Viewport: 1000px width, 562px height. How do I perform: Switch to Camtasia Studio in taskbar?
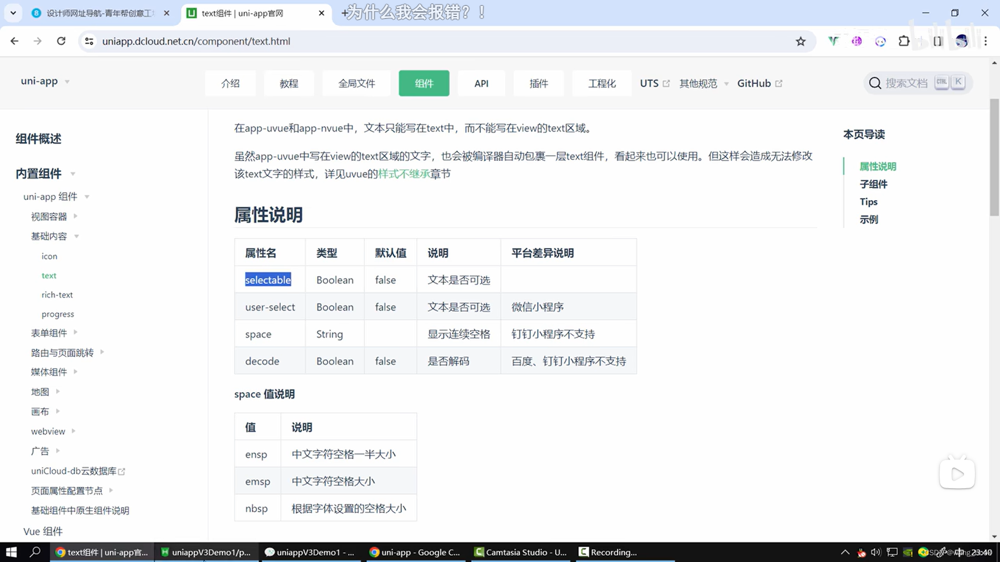[x=520, y=552]
